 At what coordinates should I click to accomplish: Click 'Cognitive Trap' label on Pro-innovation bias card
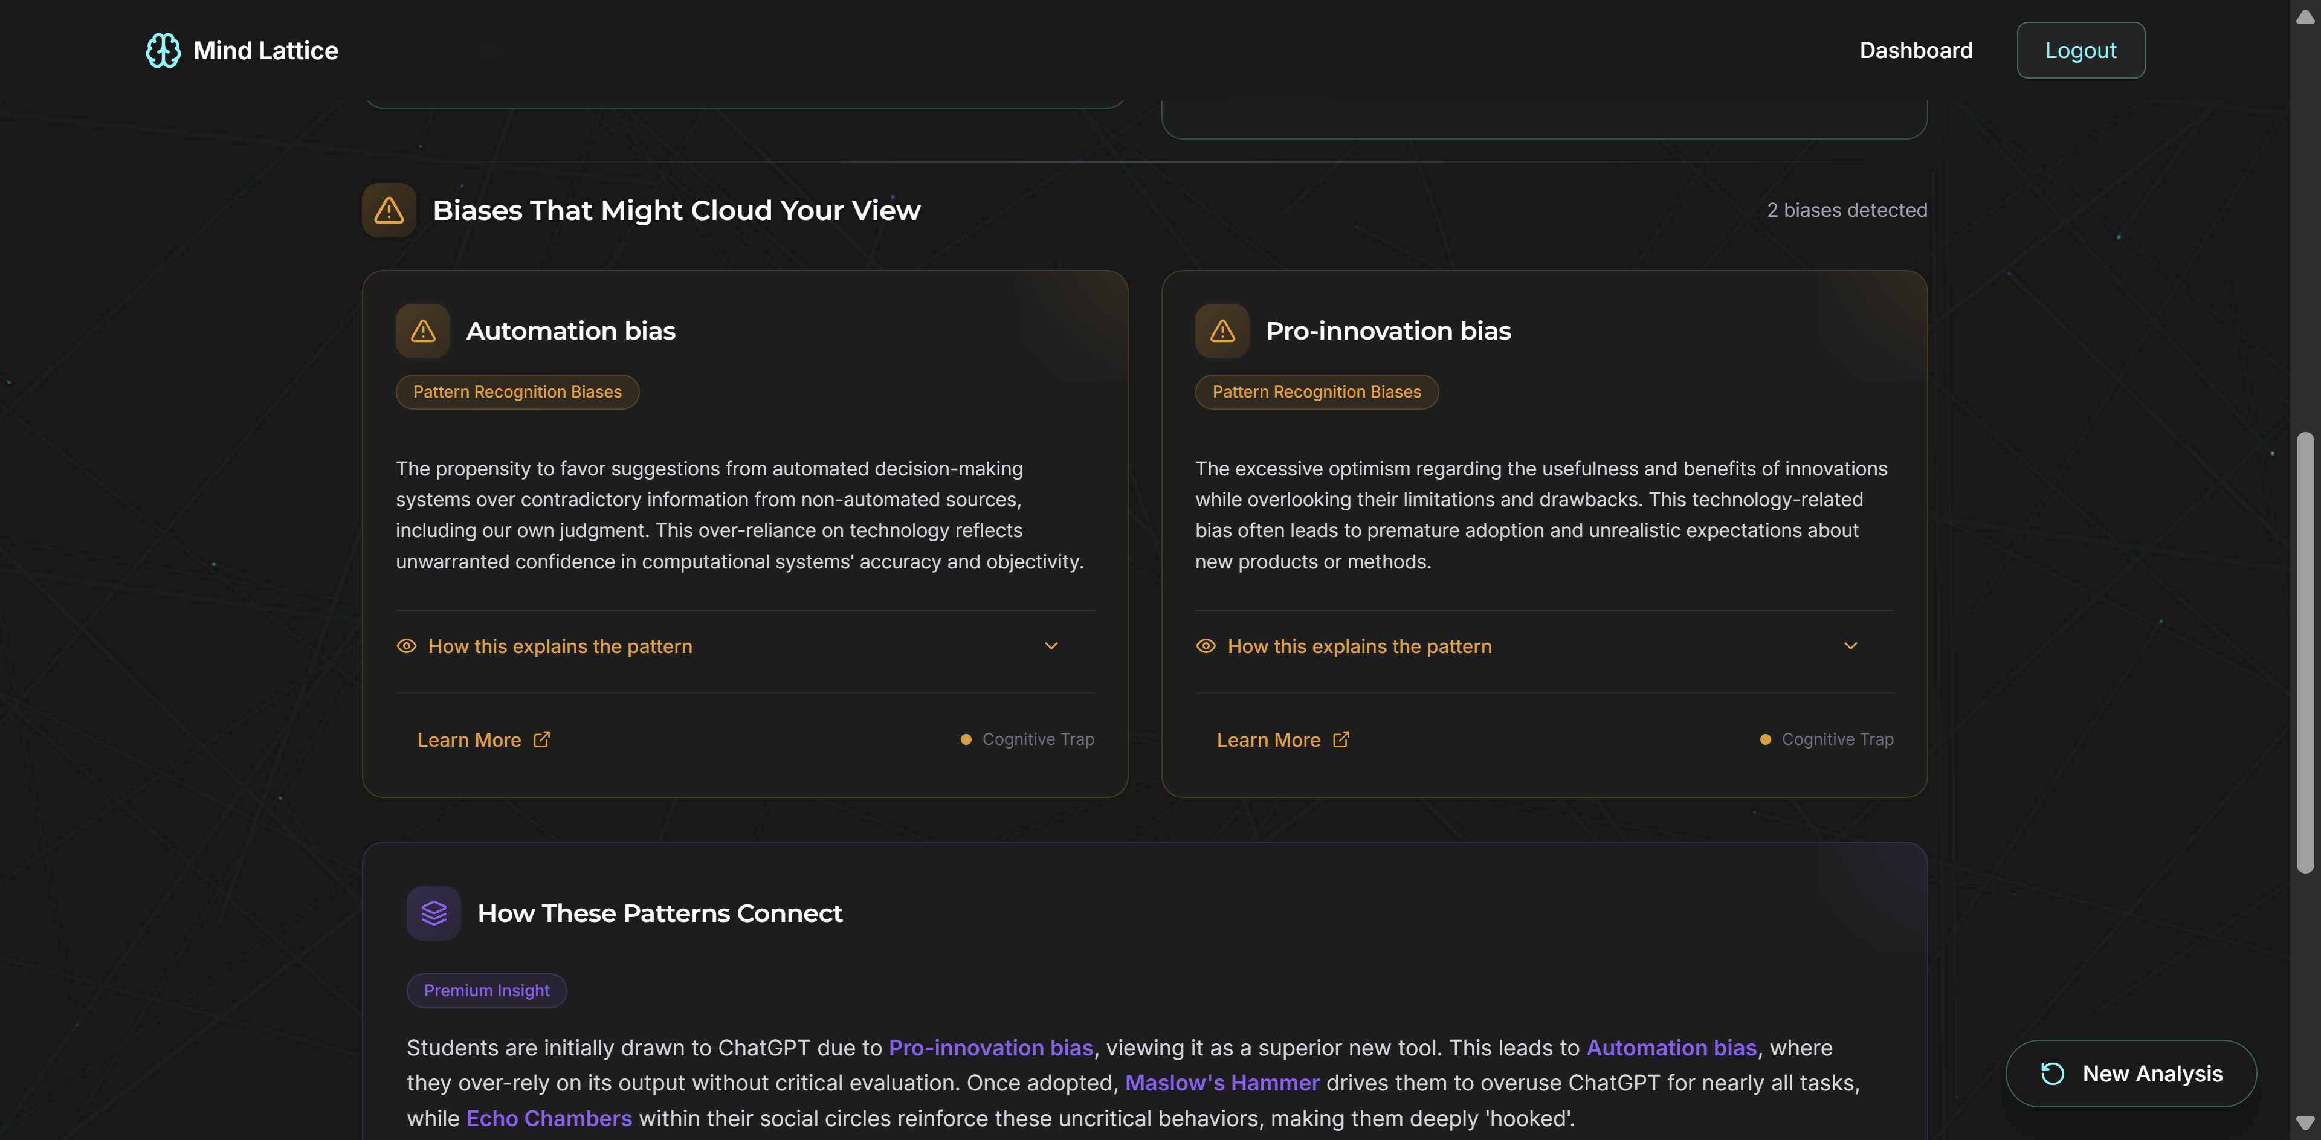(1837, 739)
